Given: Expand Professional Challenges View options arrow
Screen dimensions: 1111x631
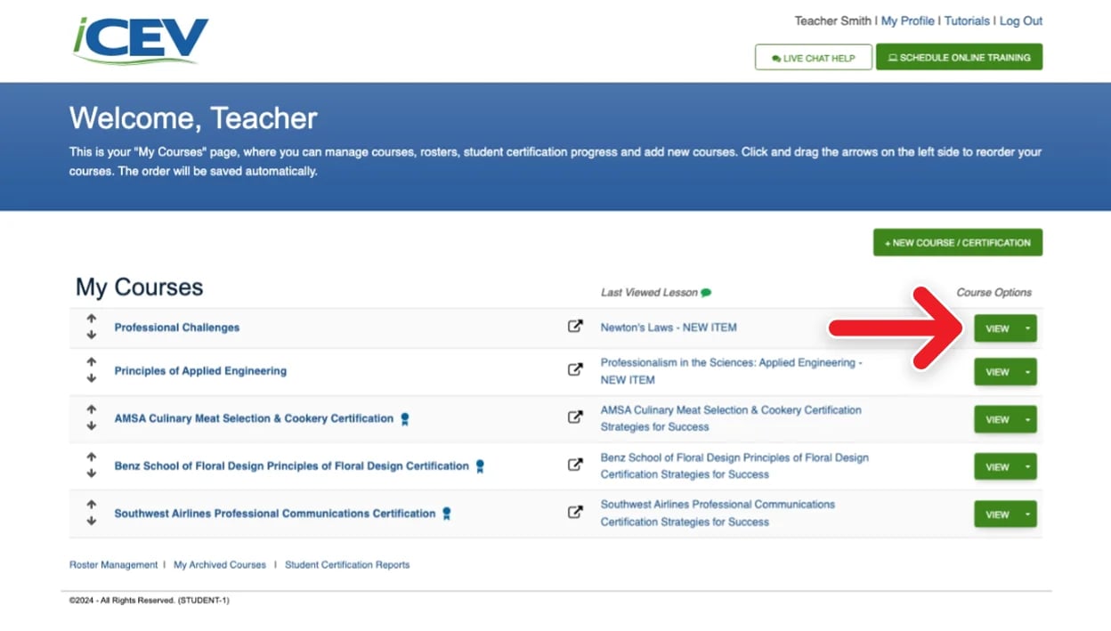Looking at the screenshot, I should click(1027, 328).
